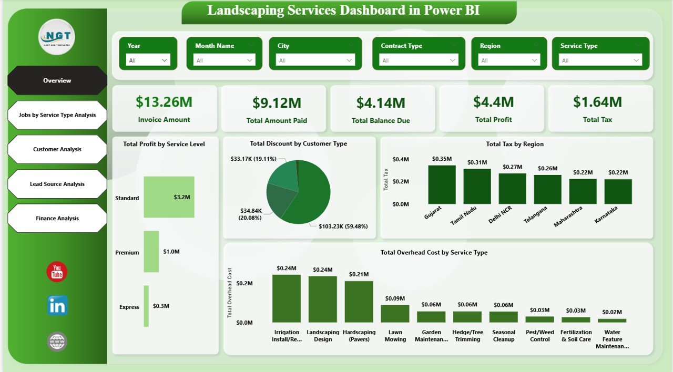Viewport: 673px width, 372px height.
Task: Select the website globe icon
Action: coord(56,341)
